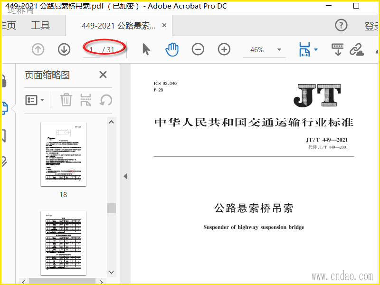Click the fit-width page display icon
Screen dimensions: 380x285
coord(305,49)
